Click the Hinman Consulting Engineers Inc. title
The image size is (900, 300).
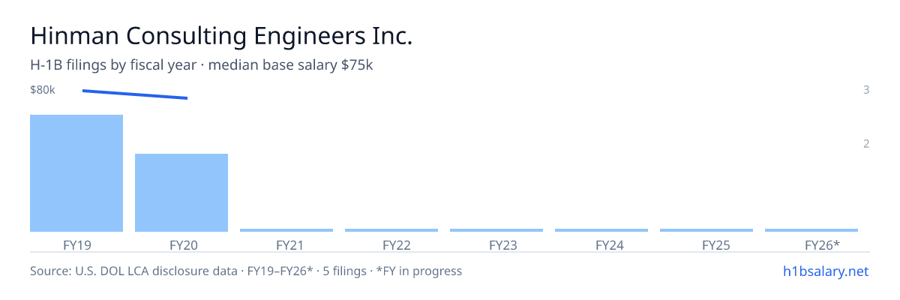[221, 35]
